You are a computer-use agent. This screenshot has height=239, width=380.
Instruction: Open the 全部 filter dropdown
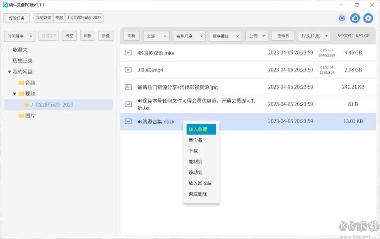pos(156,36)
